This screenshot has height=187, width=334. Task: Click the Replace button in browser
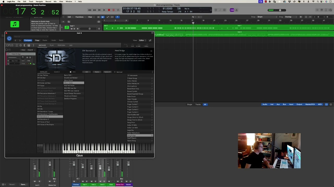(97, 72)
